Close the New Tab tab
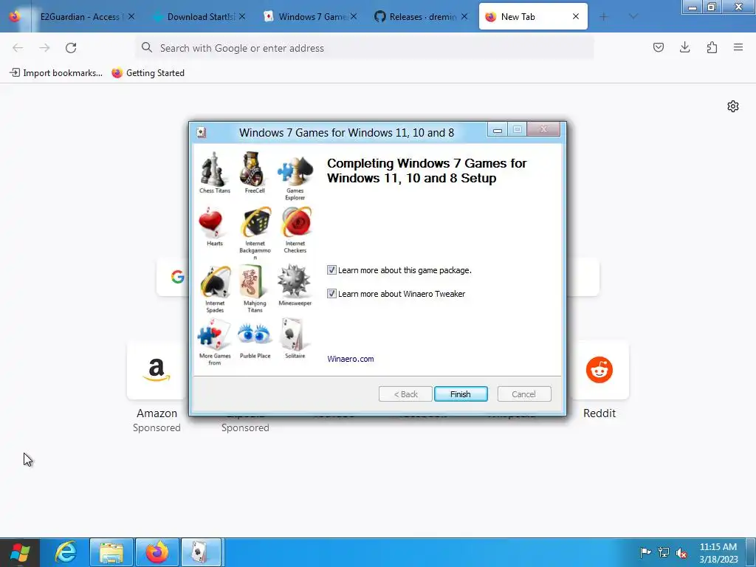This screenshot has width=756, height=567. click(576, 17)
